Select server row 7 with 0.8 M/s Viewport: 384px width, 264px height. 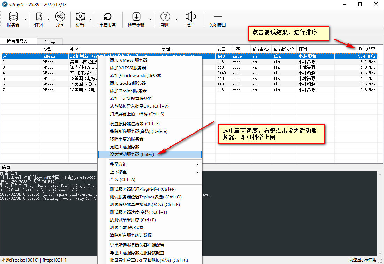[x=21, y=90]
